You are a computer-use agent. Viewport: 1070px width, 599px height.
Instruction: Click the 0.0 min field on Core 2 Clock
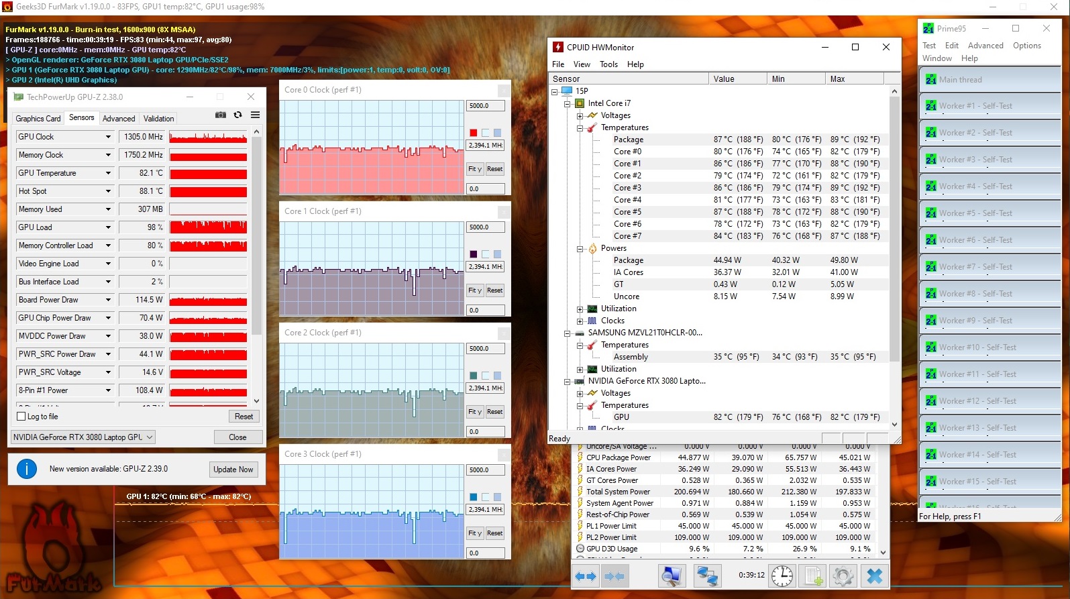tap(485, 432)
